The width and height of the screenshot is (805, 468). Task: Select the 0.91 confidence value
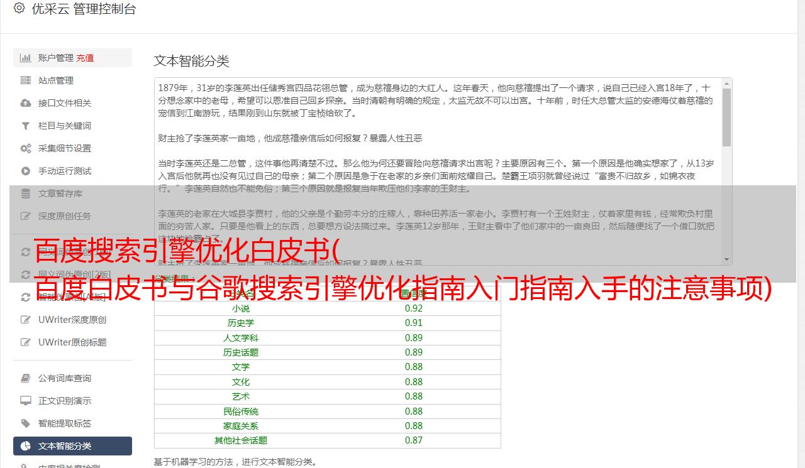(x=414, y=323)
